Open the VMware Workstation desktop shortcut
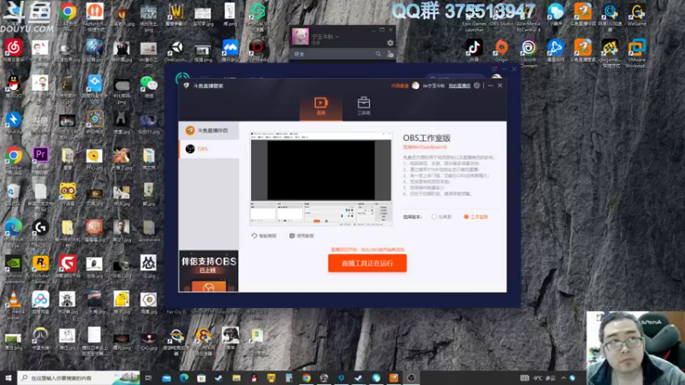The width and height of the screenshot is (685, 385). point(636,52)
